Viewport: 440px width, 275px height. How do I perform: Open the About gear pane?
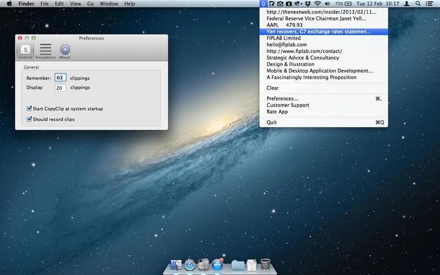click(x=65, y=52)
